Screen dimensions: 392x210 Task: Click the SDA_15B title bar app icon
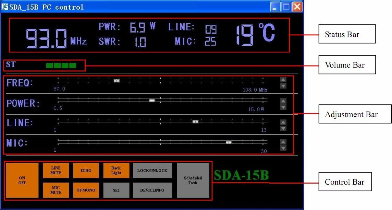click(5, 7)
